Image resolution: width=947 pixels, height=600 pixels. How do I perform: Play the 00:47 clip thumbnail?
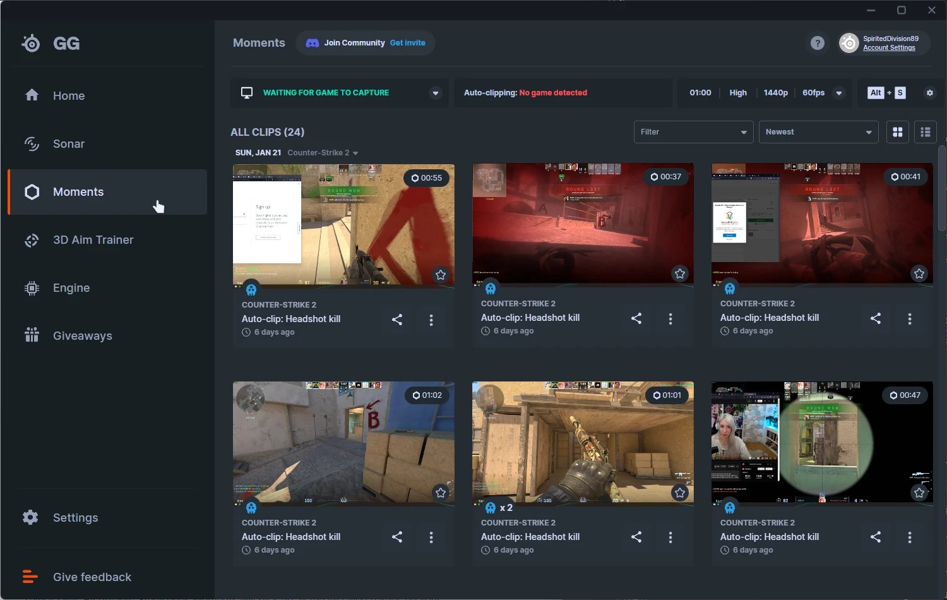(x=822, y=443)
